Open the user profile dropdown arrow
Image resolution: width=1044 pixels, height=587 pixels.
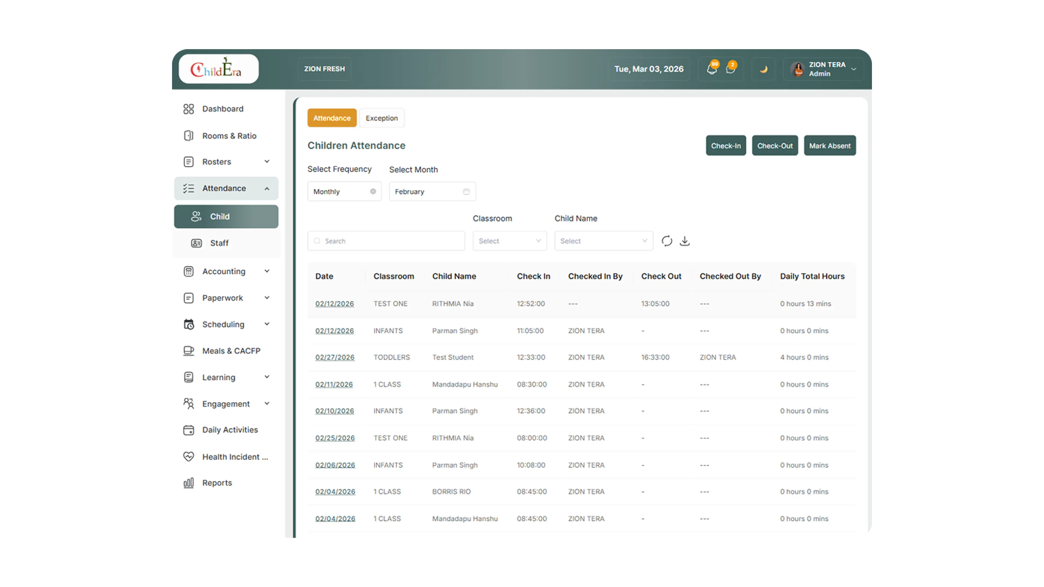(854, 69)
